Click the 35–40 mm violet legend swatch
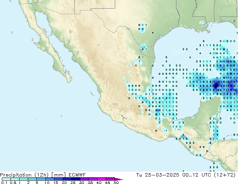 [x=93, y=179]
